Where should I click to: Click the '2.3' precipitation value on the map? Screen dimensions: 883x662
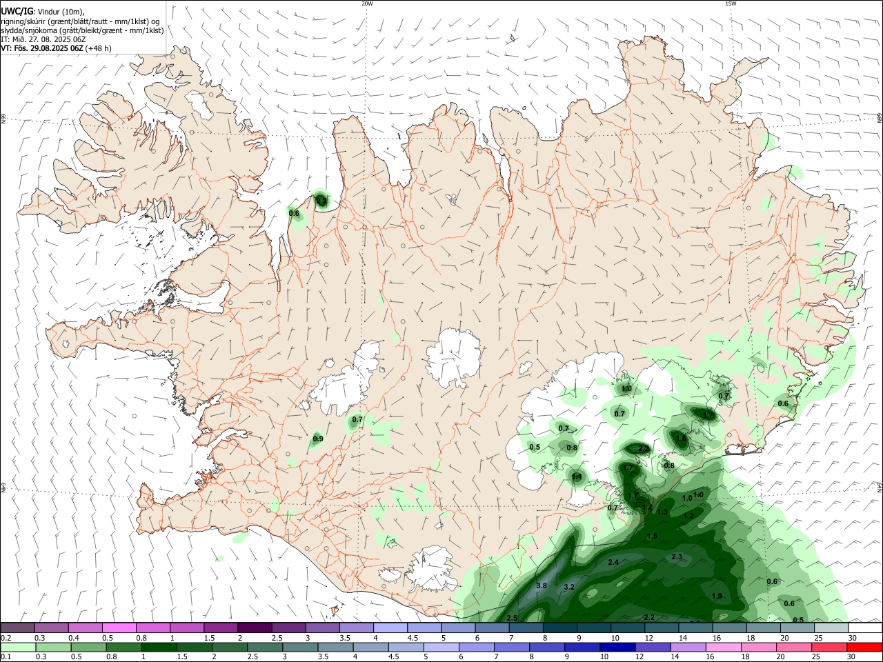tap(677, 556)
